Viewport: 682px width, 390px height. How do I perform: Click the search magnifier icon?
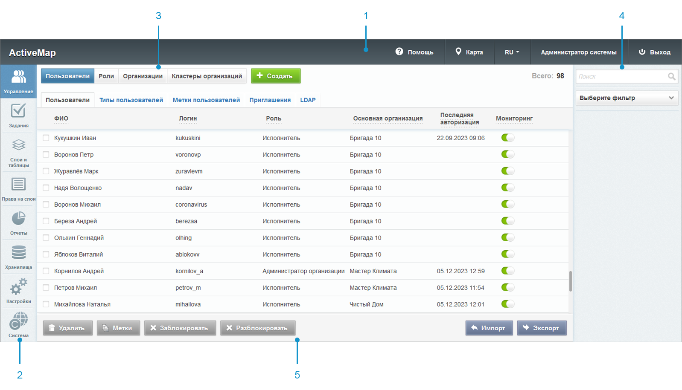[671, 77]
